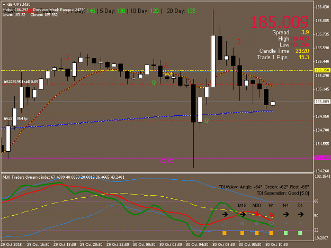Click the H4 timeframe label
Viewport: 331px width, 248px height.
coord(286,206)
